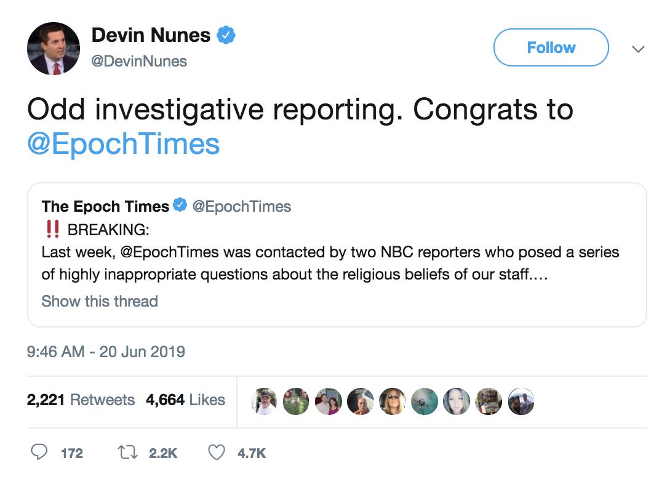Image resolution: width=667 pixels, height=479 pixels.
Task: Click the @DevinNunes handle
Action: (x=139, y=61)
